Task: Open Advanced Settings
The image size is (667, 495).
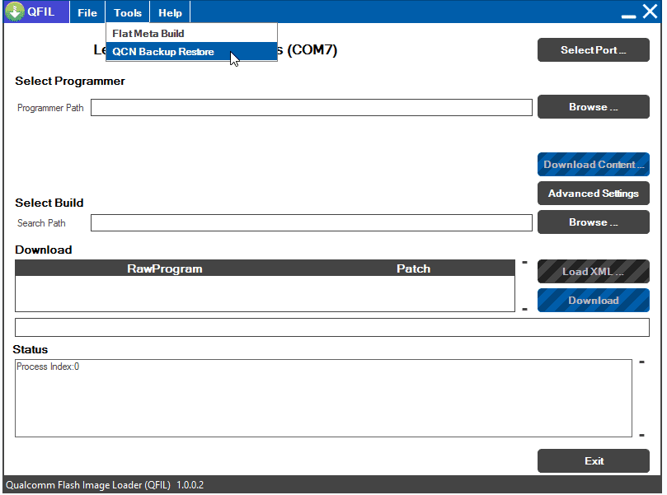Action: (594, 194)
